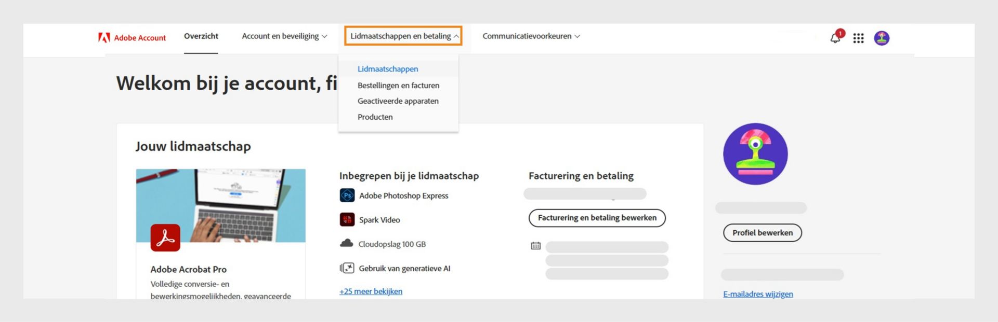The width and height of the screenshot is (998, 322).
Task: Click the Spark Video icon
Action: [347, 219]
